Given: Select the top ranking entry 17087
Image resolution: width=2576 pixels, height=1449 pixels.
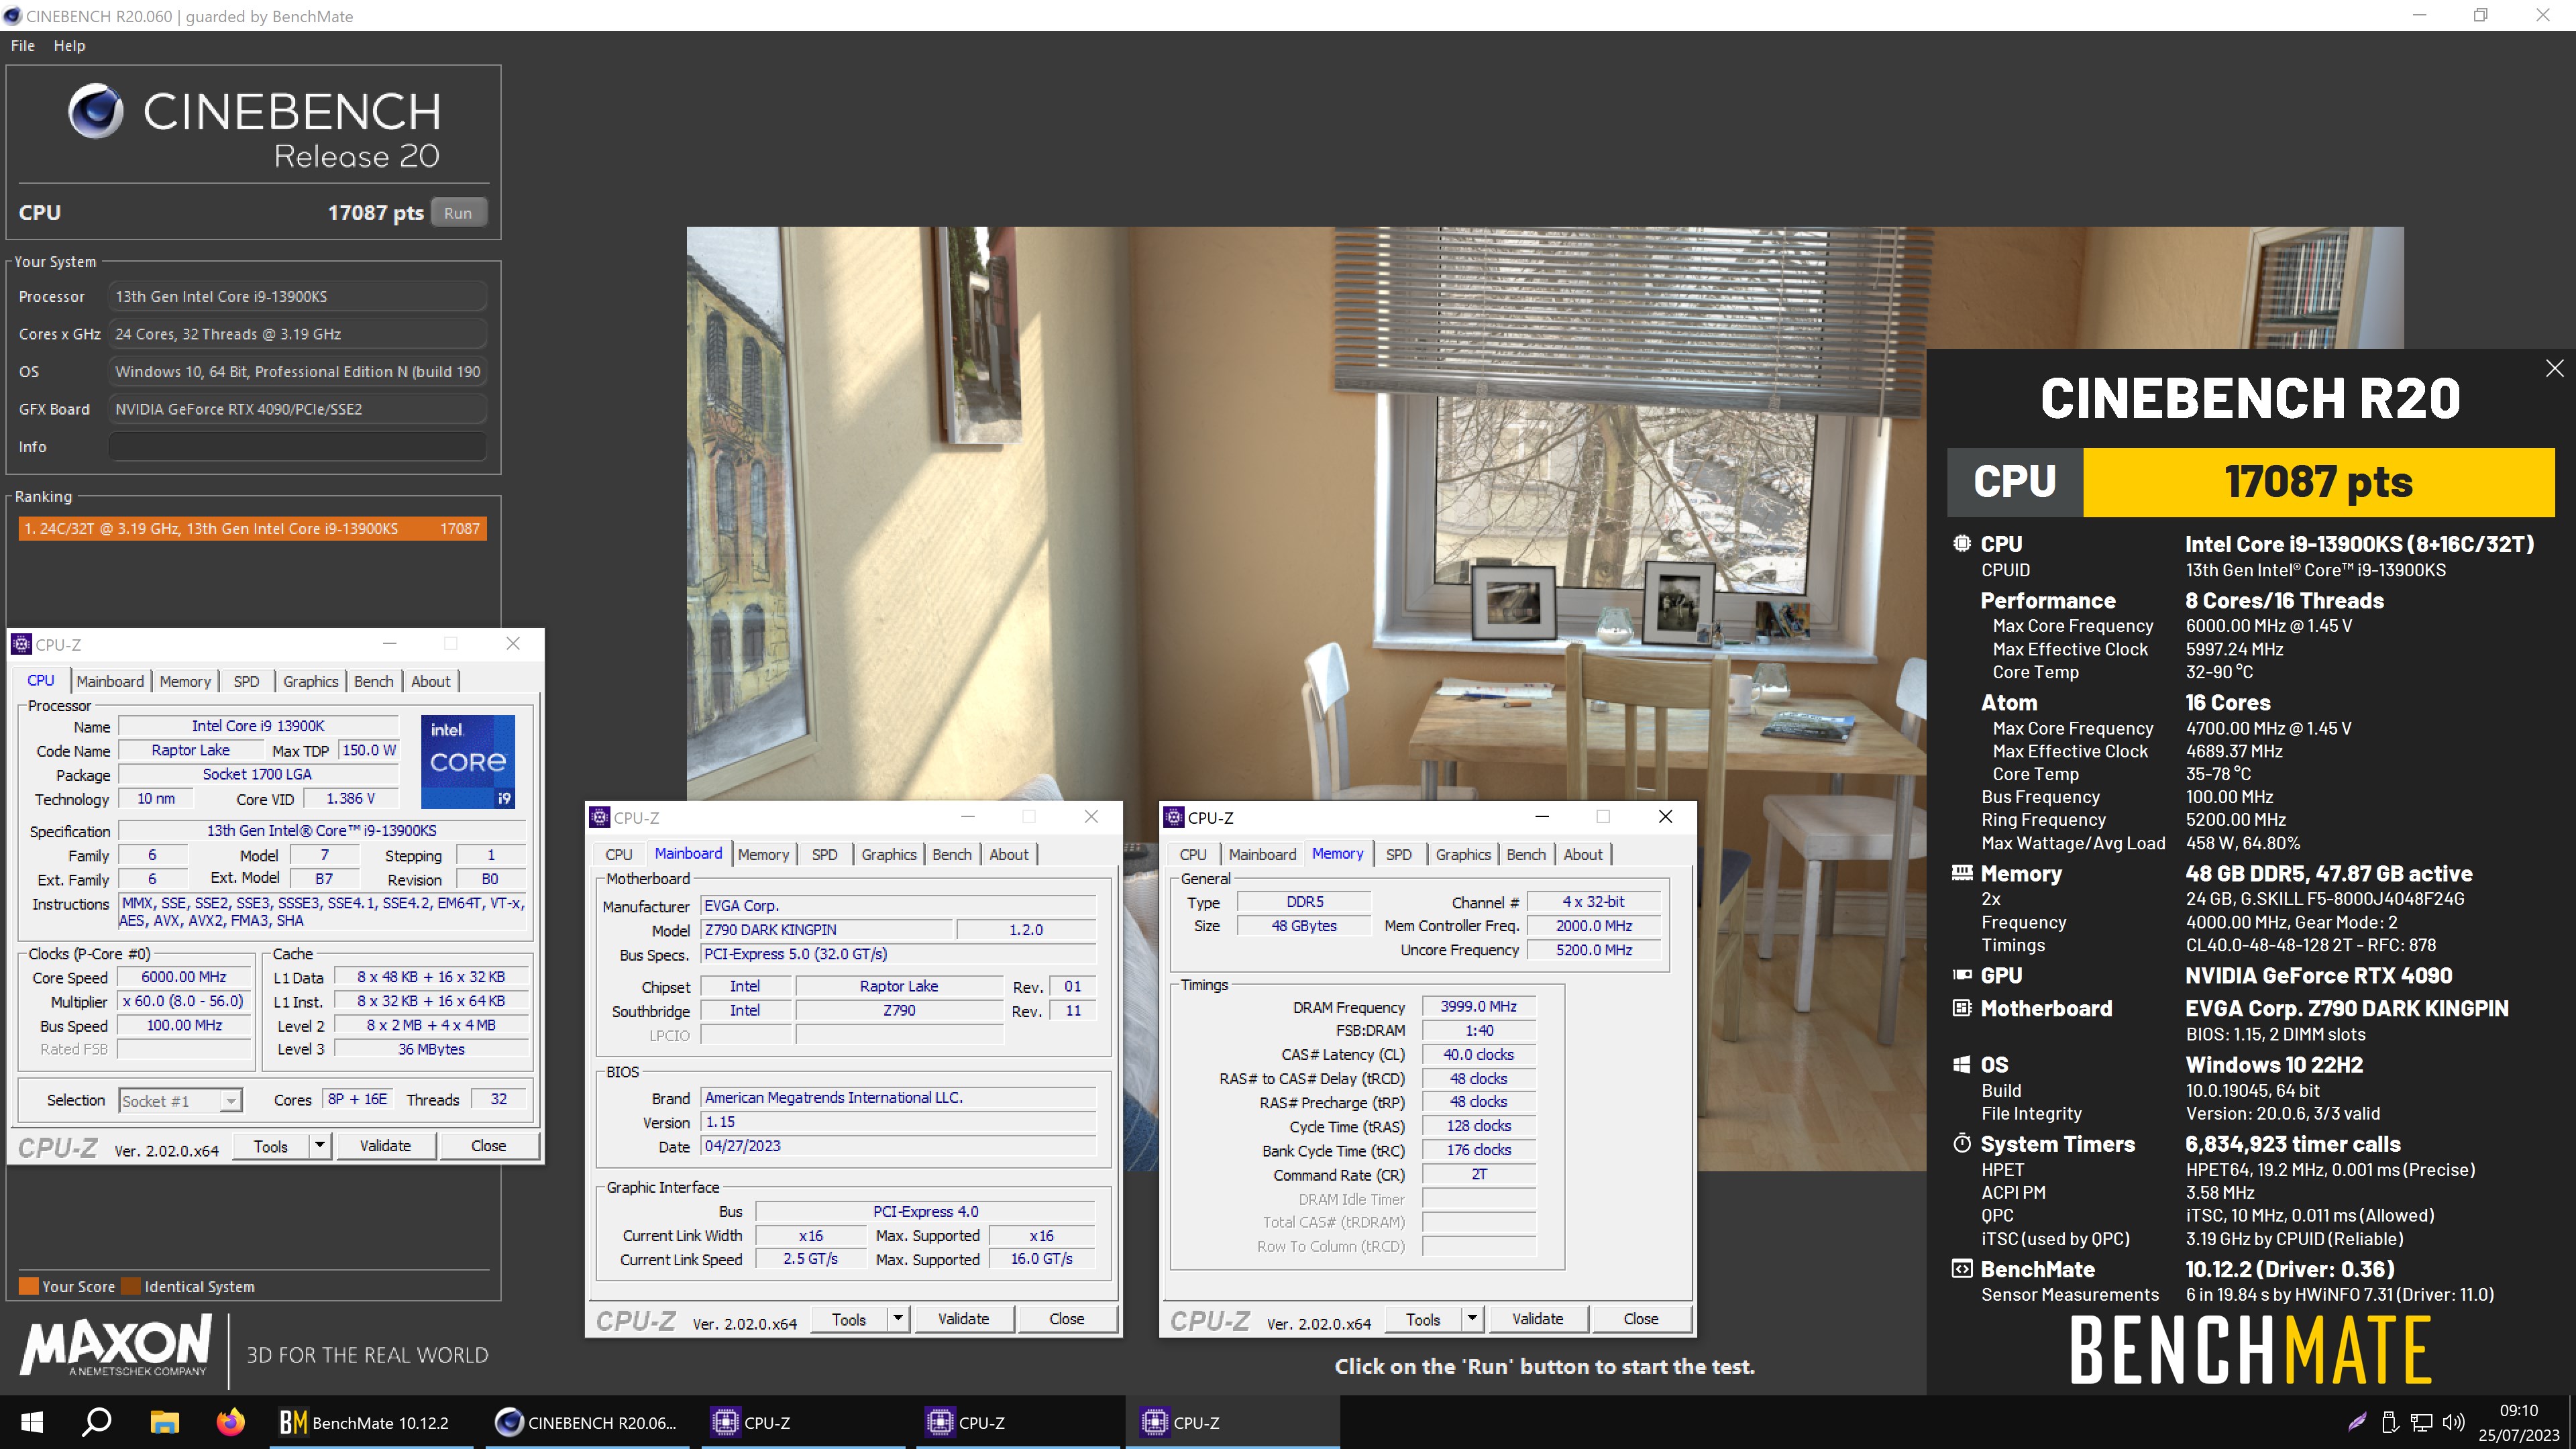Looking at the screenshot, I should click(252, 528).
